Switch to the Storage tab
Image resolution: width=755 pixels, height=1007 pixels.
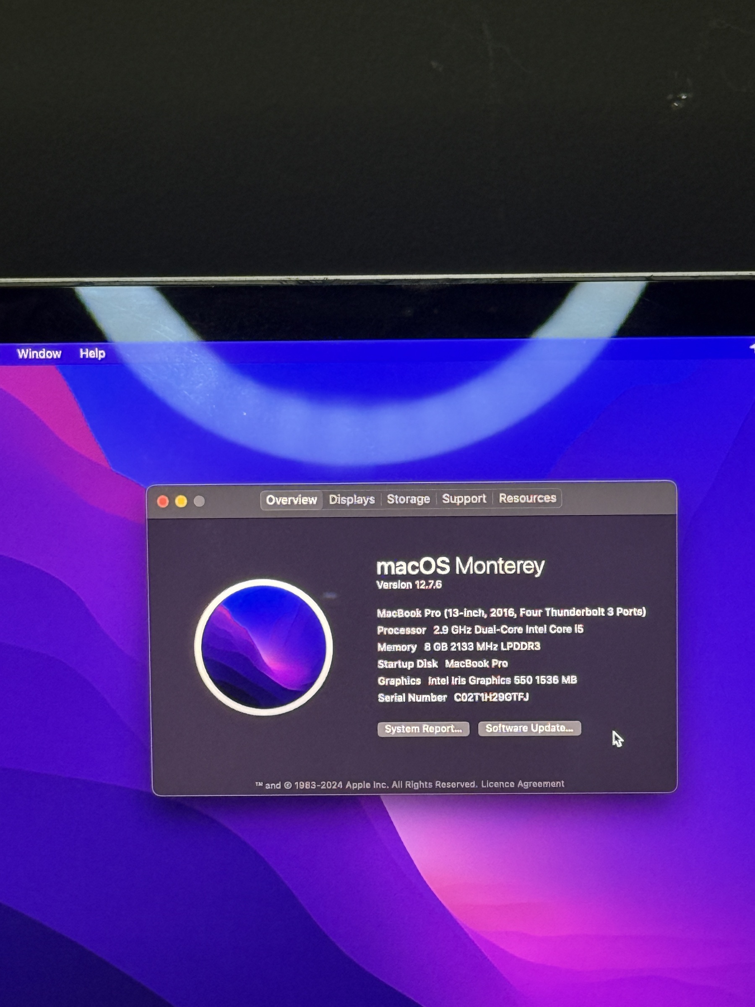[x=408, y=499]
